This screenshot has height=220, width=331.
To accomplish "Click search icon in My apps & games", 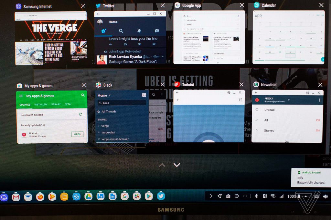I will [83, 95].
